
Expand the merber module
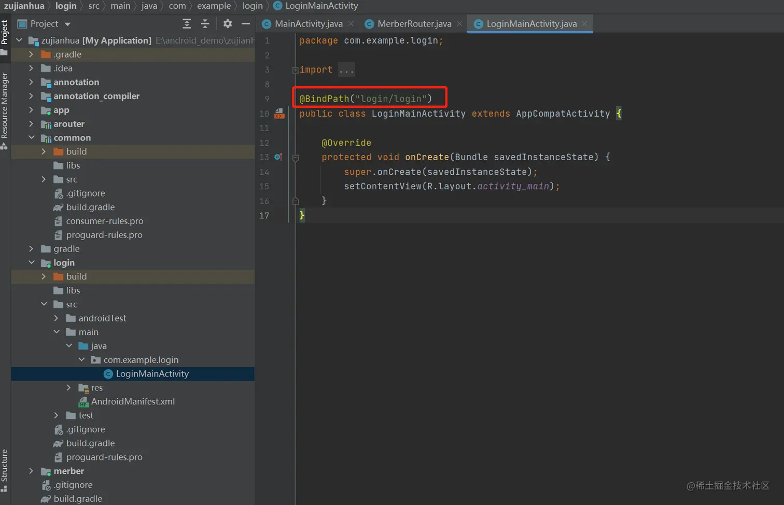(31, 471)
